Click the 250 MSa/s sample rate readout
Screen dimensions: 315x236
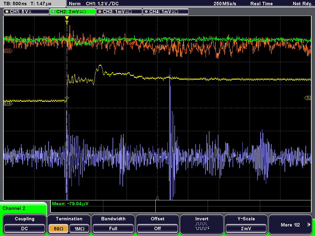[225, 4]
